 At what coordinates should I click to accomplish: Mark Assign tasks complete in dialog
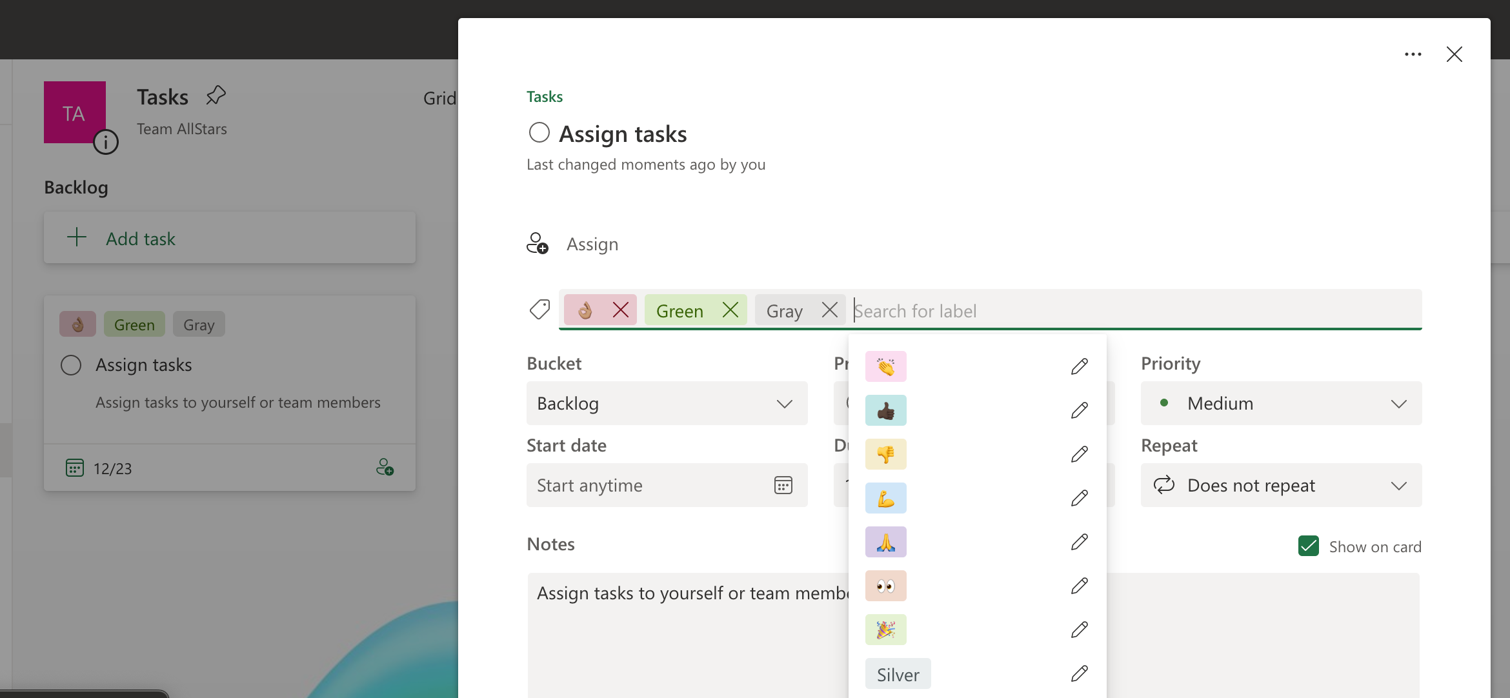coord(539,133)
